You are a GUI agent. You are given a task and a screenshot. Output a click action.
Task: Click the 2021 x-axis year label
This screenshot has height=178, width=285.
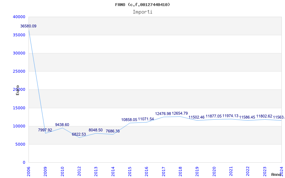tap(231, 171)
